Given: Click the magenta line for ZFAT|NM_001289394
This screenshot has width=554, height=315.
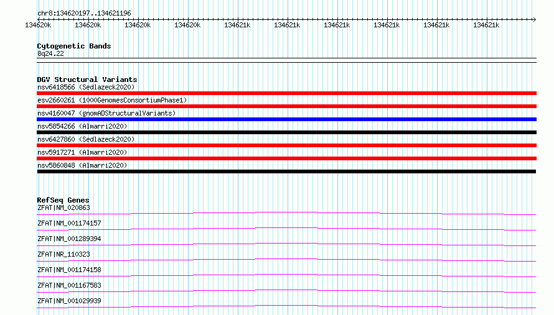Looking at the screenshot, I should [x=286, y=244].
